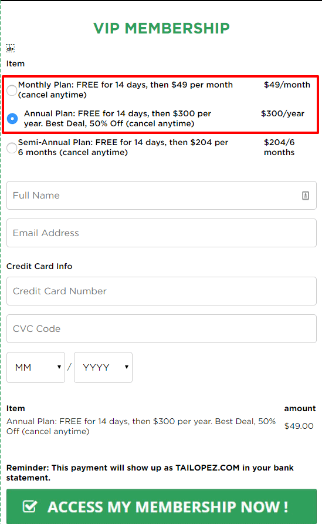Click the $49/month price label
The image size is (322, 524).
point(287,85)
